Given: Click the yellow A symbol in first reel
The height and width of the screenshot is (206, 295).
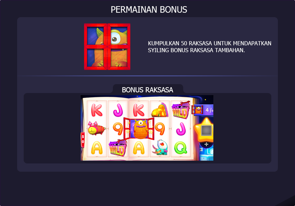Looking at the screenshot, I should point(97,148).
